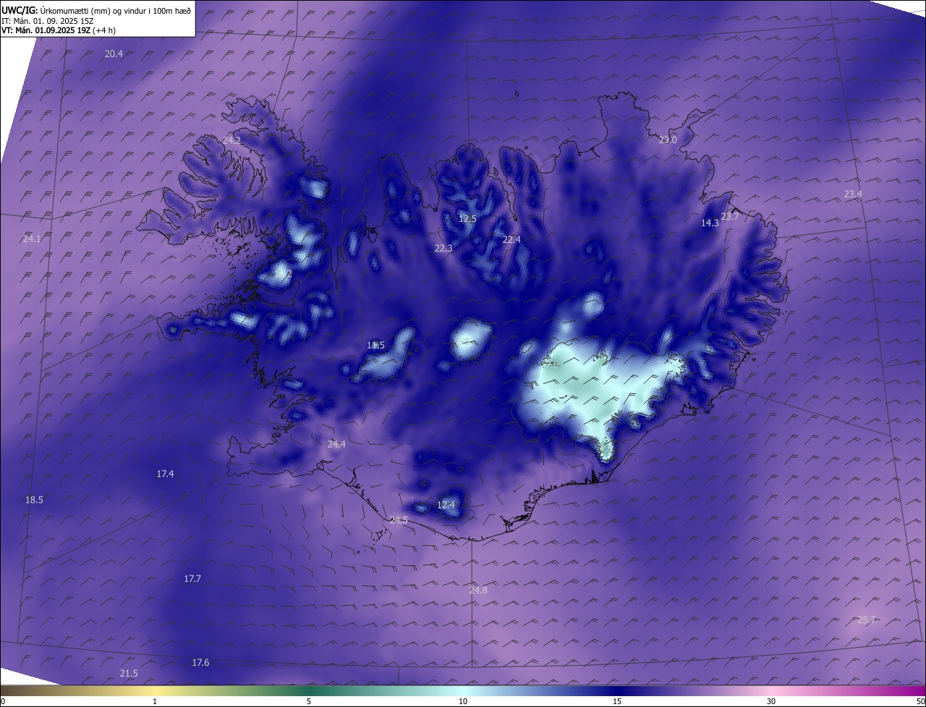Click the 23.7 value label
The height and width of the screenshot is (707, 926).
click(730, 217)
